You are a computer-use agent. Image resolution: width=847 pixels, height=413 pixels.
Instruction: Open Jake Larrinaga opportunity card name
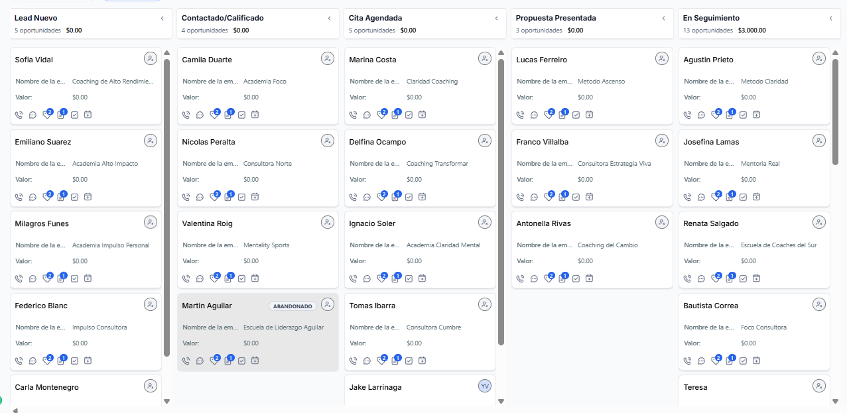[x=375, y=387]
